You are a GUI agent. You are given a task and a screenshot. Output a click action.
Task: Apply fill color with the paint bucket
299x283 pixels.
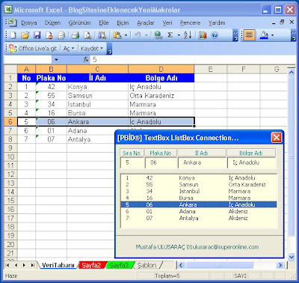click(264, 35)
